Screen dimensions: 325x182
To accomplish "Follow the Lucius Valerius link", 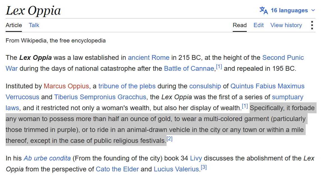I will click(176, 169).
